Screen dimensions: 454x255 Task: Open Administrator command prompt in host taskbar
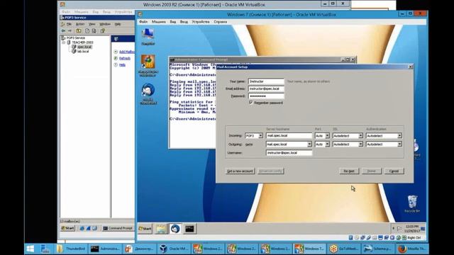[105, 249]
